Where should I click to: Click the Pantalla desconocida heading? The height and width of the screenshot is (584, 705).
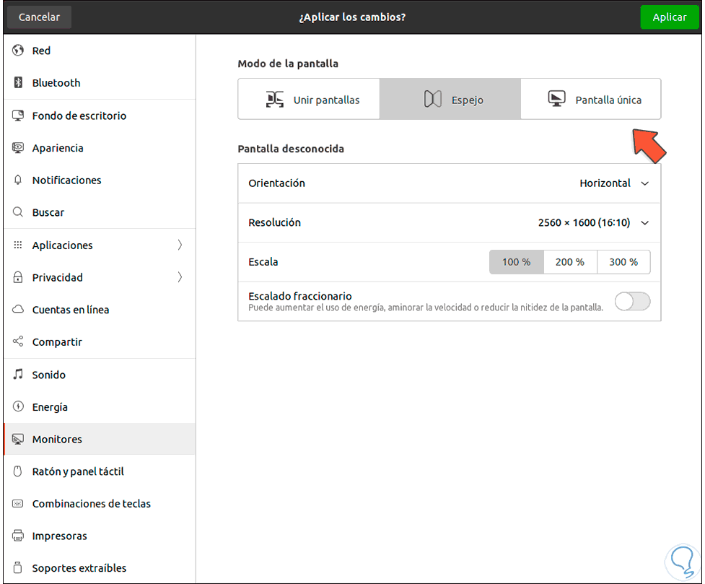[291, 149]
